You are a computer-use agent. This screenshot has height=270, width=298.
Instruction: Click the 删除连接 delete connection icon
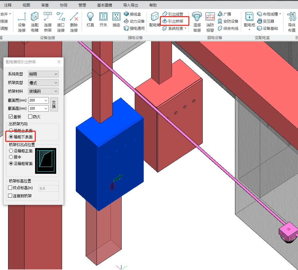(74, 22)
